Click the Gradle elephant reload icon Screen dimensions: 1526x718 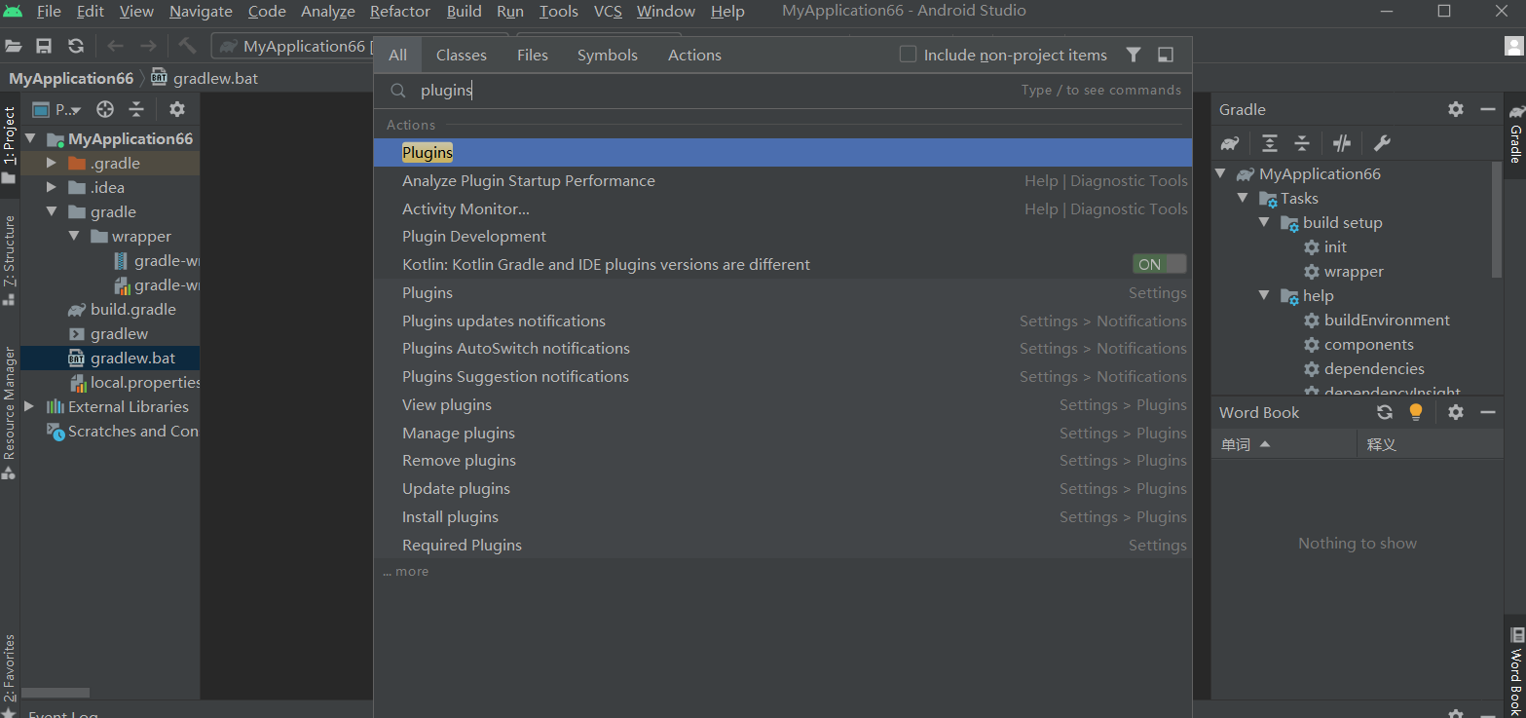coord(1230,143)
